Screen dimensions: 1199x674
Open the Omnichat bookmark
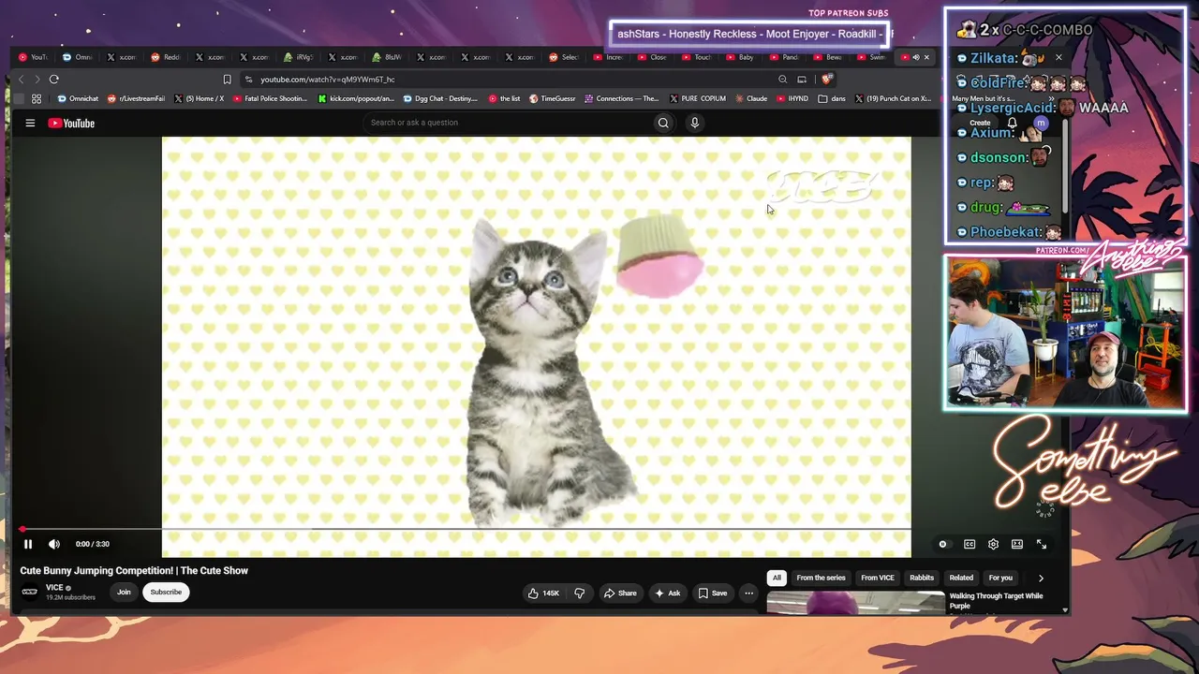[78, 98]
